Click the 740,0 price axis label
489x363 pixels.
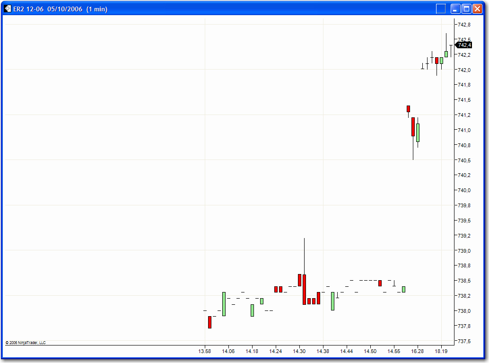(464, 190)
